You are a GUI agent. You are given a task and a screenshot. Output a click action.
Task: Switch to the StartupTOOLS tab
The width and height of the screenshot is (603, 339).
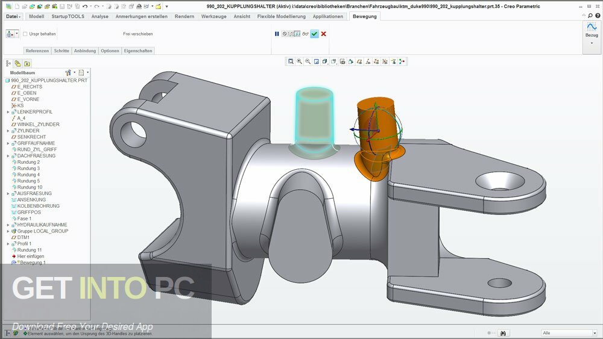coord(68,16)
